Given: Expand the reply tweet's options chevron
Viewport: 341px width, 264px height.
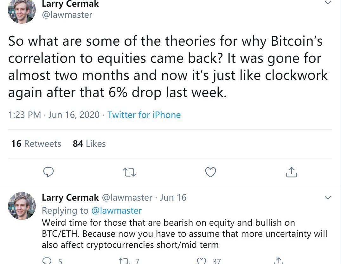Looking at the screenshot, I should point(328,198).
